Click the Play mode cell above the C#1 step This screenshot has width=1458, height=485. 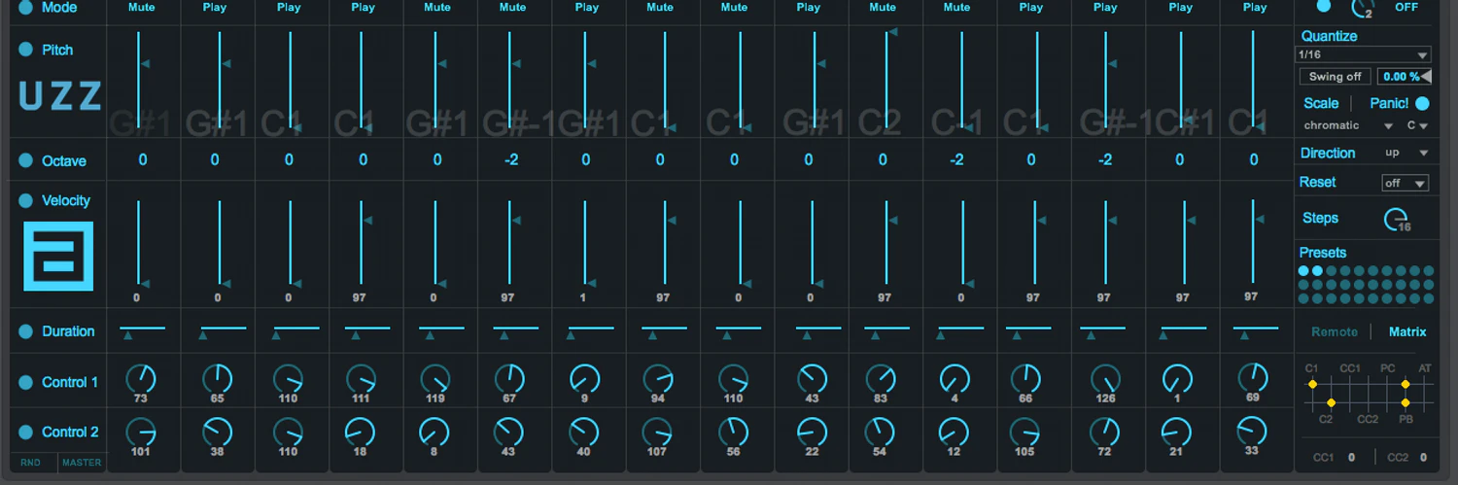[1181, 7]
